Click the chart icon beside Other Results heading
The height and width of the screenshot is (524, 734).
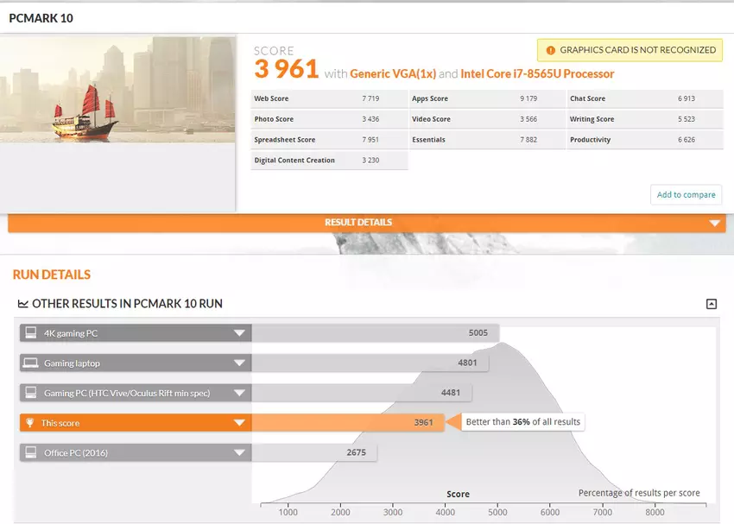(22, 304)
